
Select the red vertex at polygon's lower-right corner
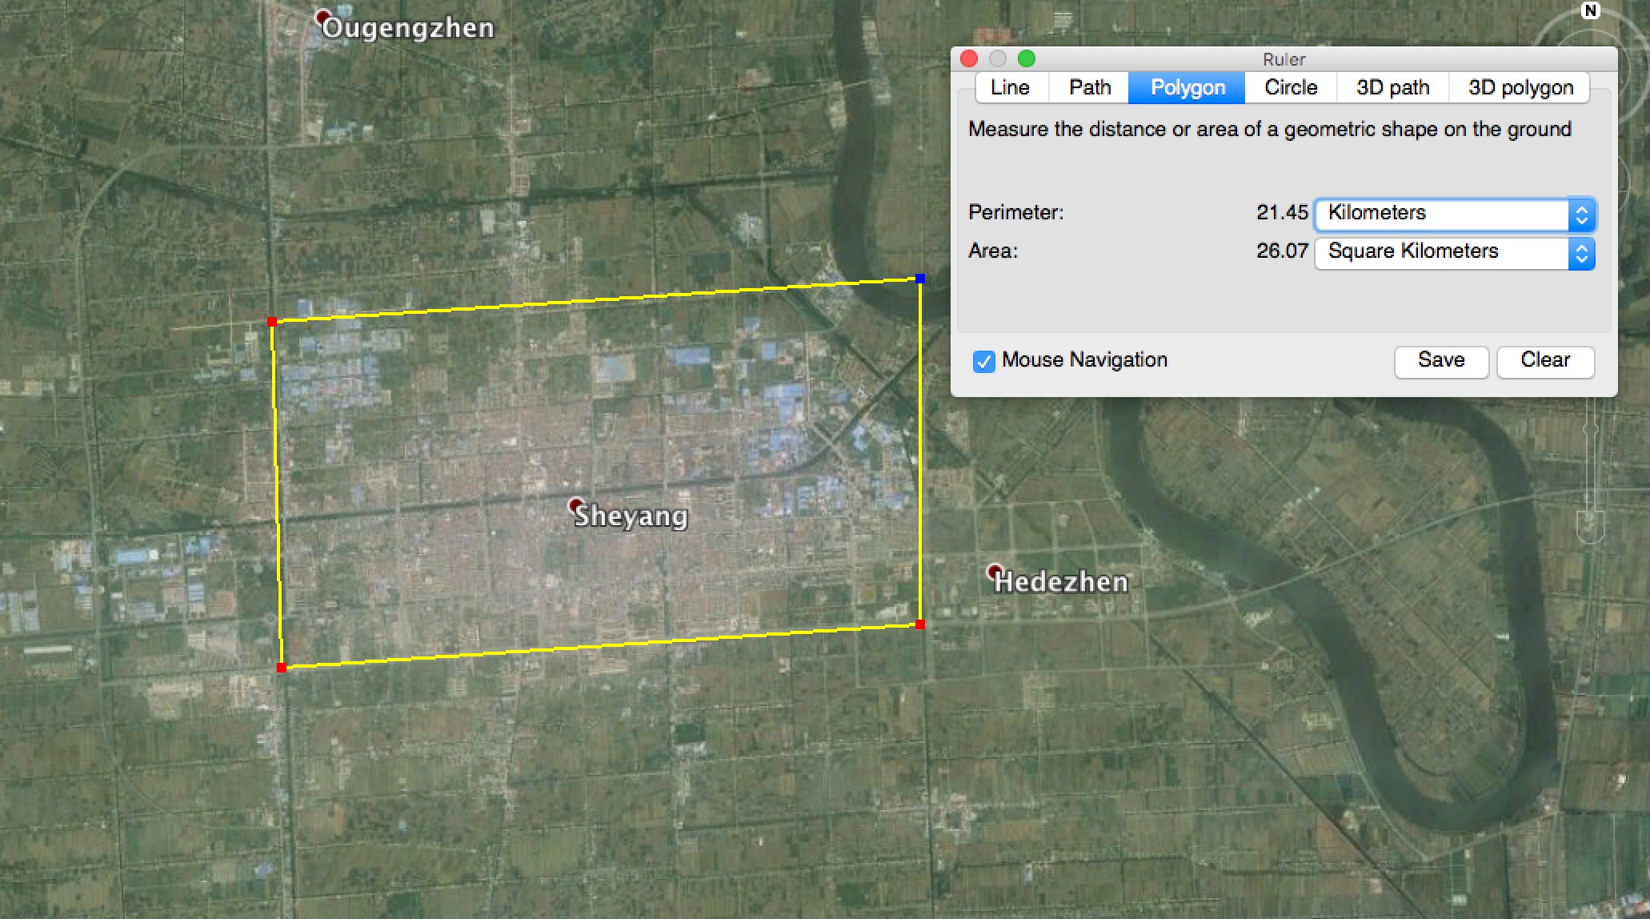coord(920,624)
